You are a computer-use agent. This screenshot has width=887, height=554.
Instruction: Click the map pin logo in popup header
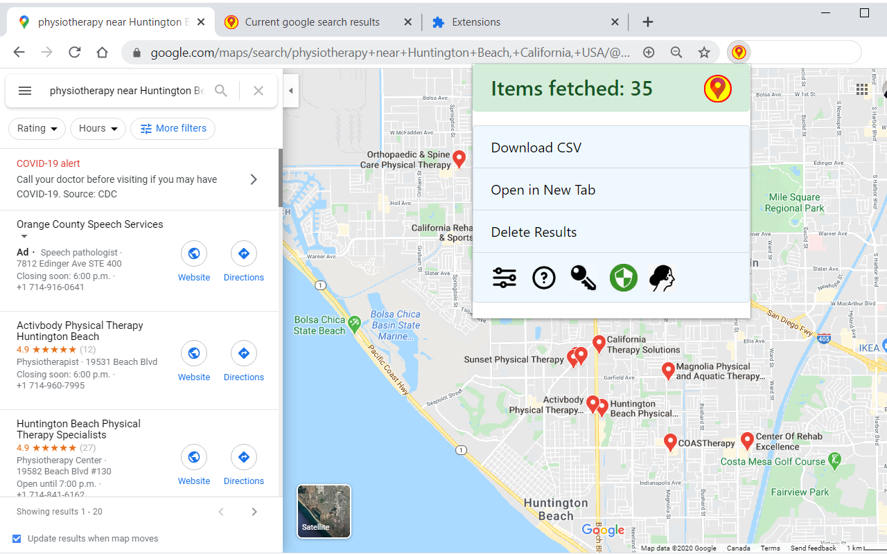[718, 89]
